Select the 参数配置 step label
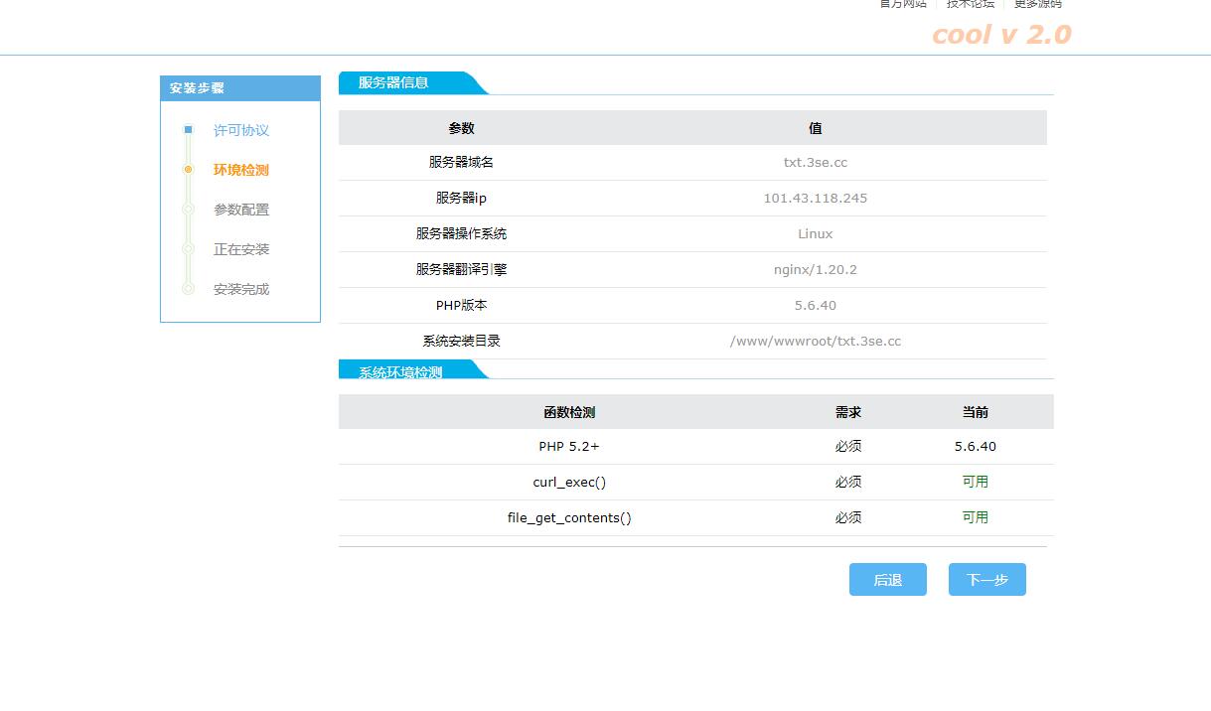1211x711 pixels. click(x=241, y=210)
